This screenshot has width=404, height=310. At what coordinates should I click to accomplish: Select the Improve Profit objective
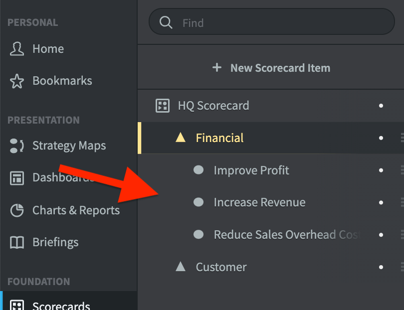251,170
